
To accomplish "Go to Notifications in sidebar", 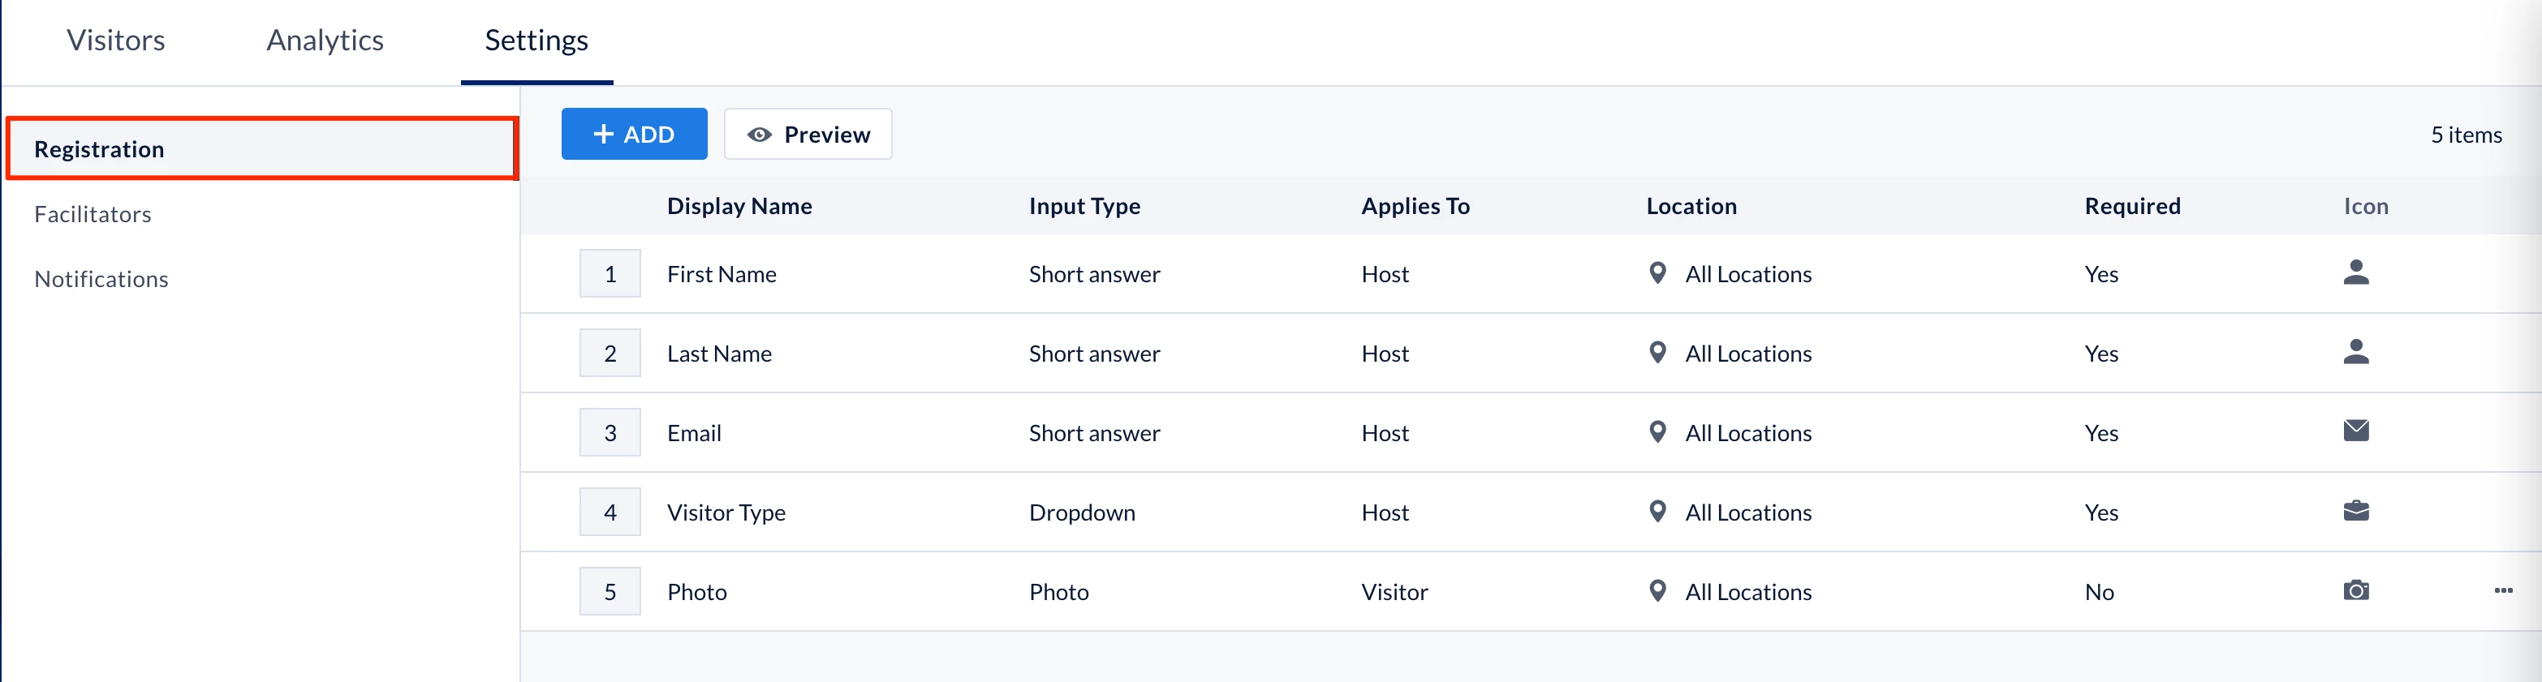I will coord(101,280).
